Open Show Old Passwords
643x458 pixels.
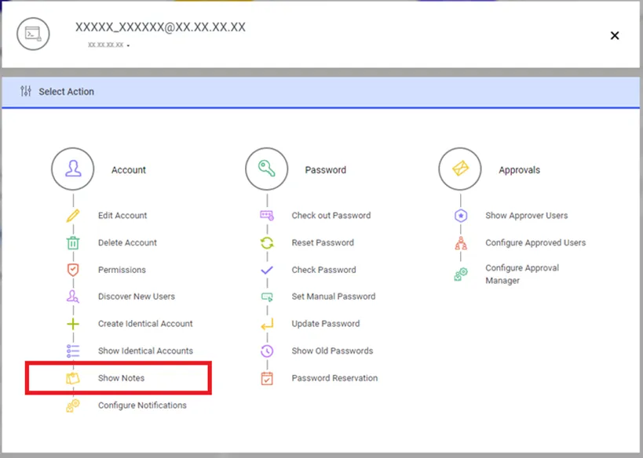tap(332, 351)
